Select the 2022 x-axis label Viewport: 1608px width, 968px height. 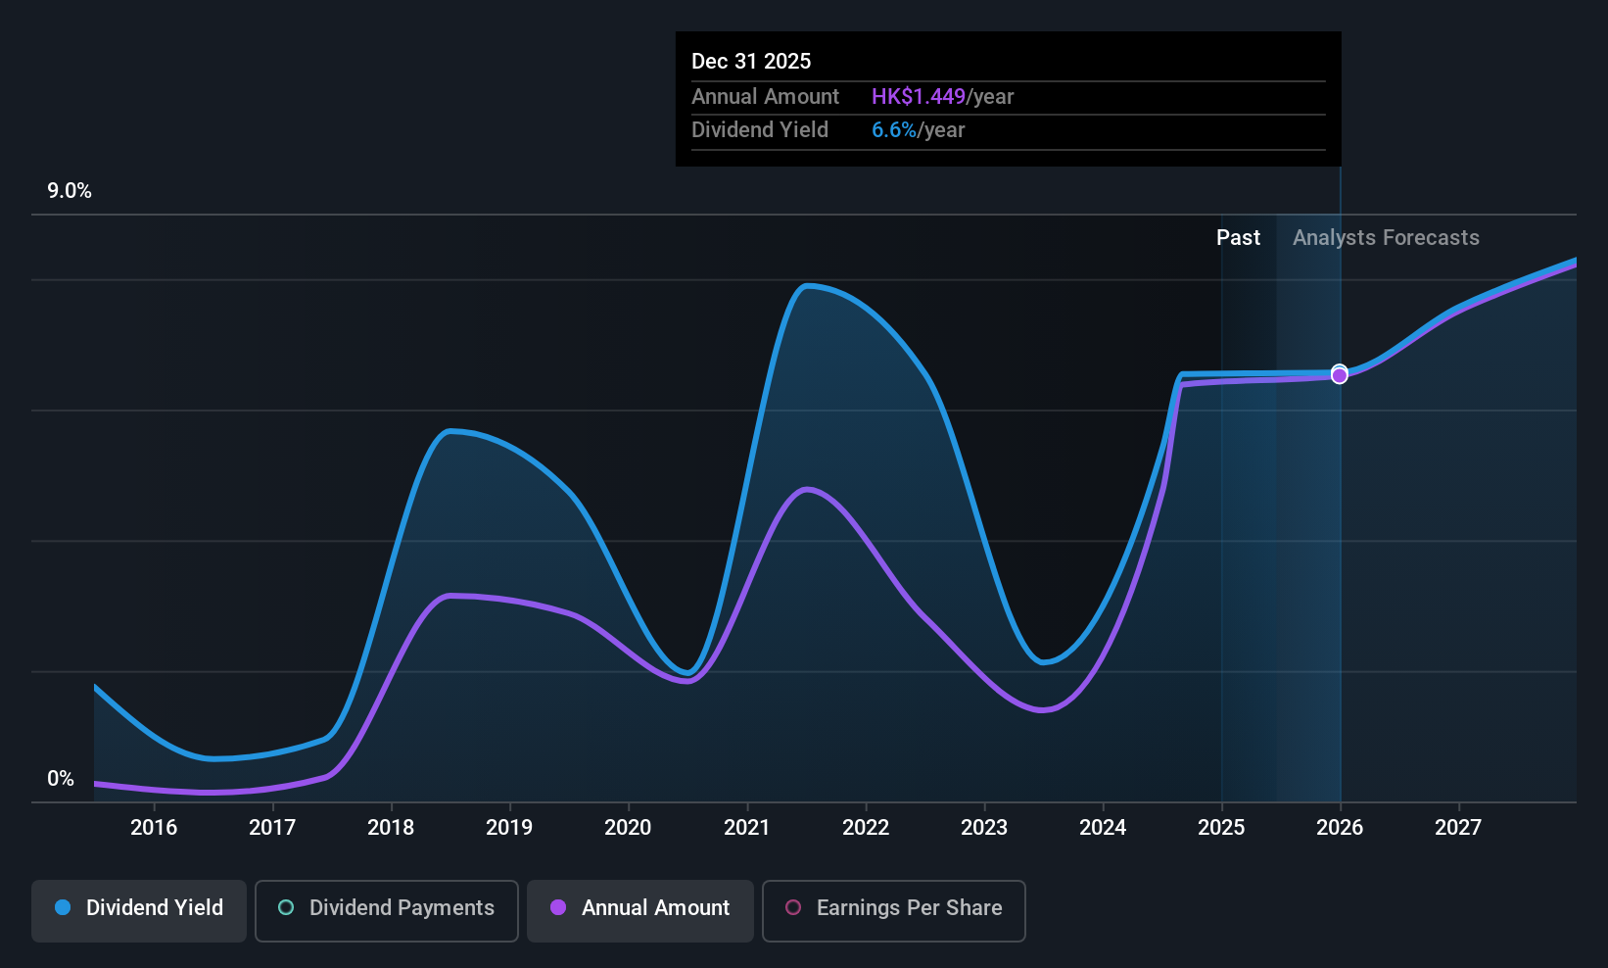866,827
